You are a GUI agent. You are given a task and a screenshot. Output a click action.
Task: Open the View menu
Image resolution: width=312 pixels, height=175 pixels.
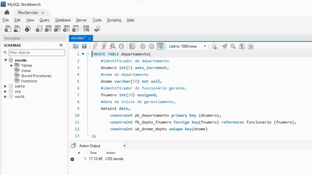30,20
